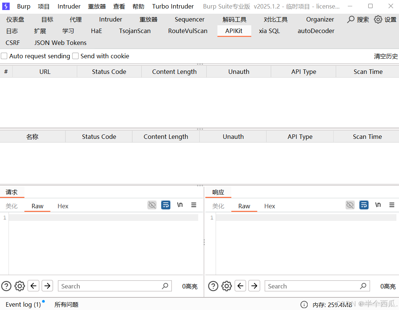Open Event log (1) in status bar

[x=23, y=305]
